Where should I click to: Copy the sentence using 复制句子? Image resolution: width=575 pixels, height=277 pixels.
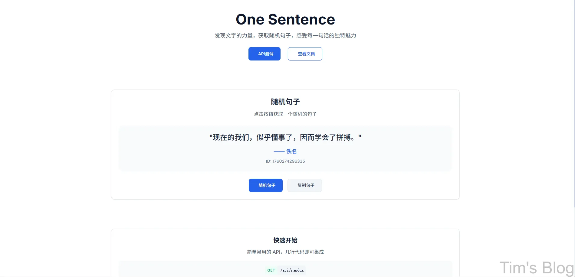point(304,185)
